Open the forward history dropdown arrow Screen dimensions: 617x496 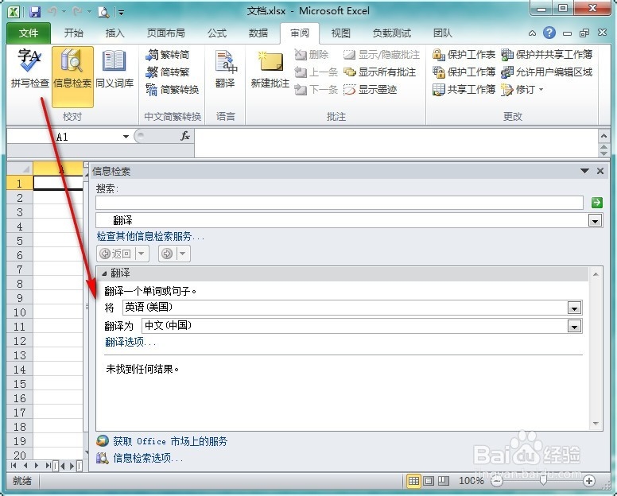(x=183, y=254)
